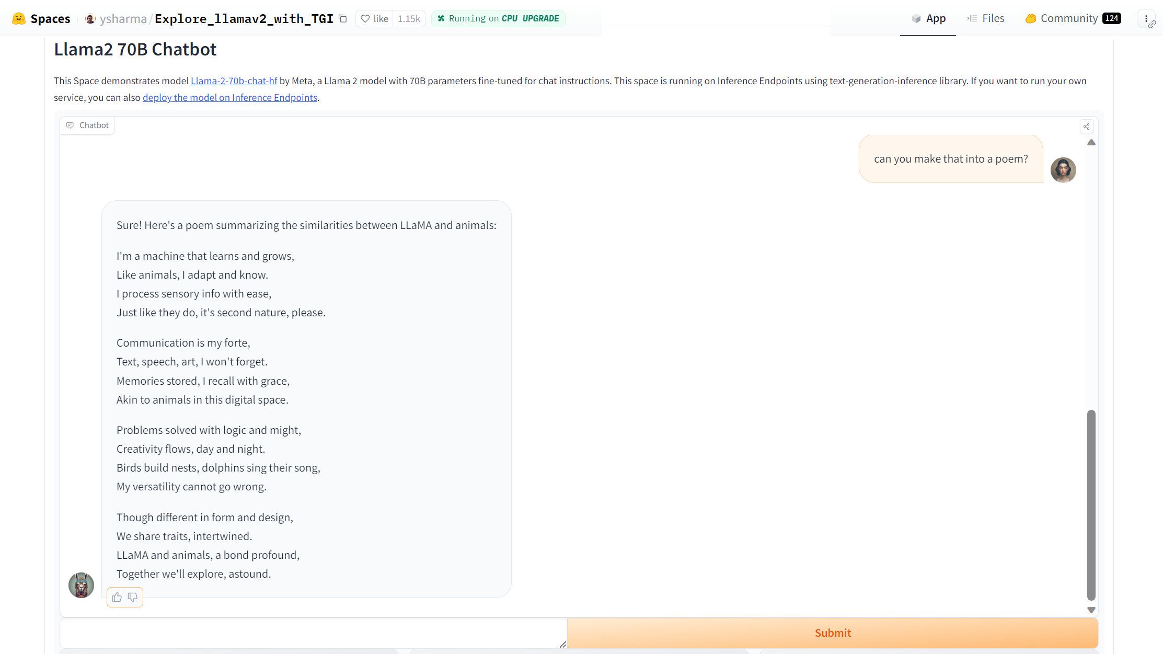Open the Spaces home link
1163x654 pixels.
pyautogui.click(x=50, y=18)
